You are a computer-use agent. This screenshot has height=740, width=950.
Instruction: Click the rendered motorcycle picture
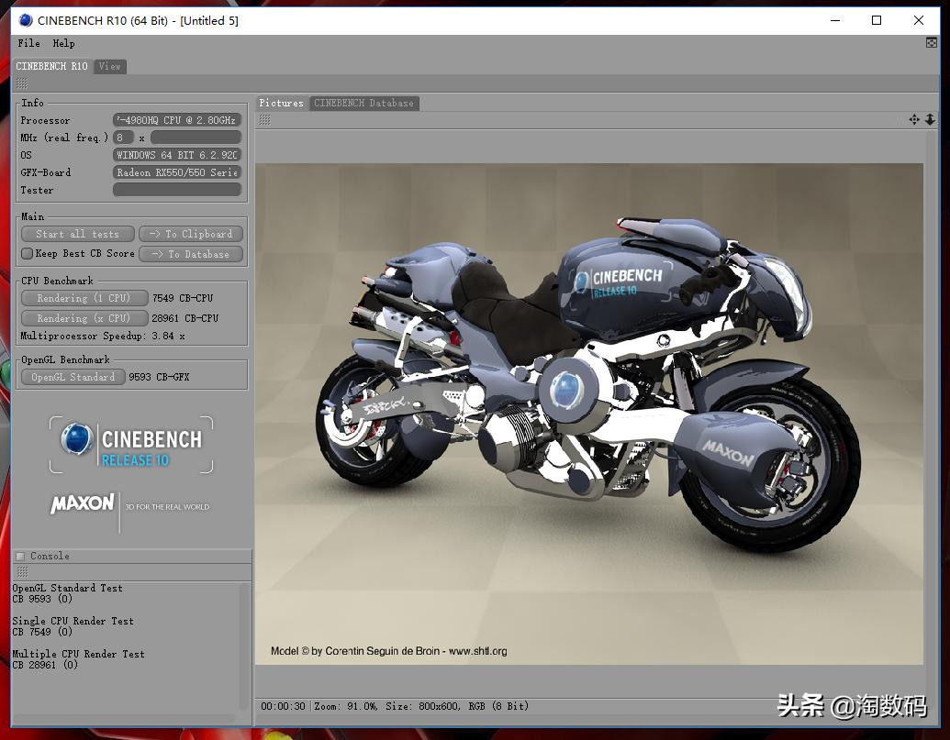pyautogui.click(x=589, y=414)
